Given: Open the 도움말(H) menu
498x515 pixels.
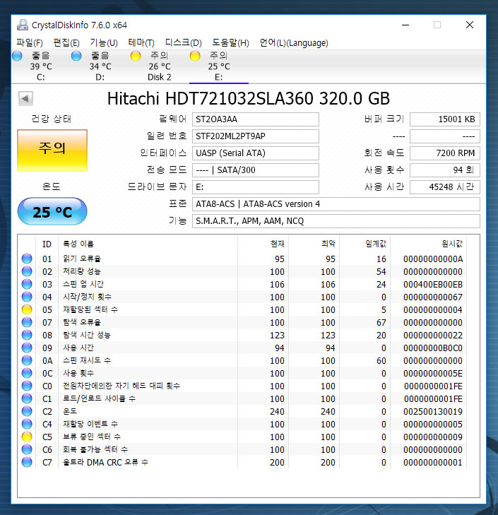Looking at the screenshot, I should [x=230, y=42].
